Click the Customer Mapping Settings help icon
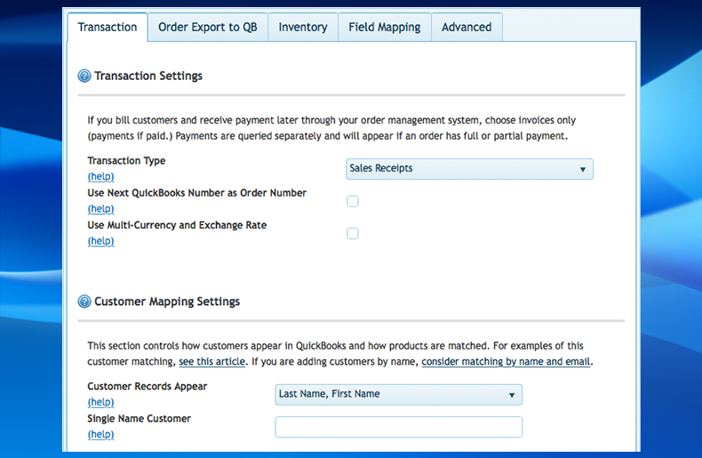The width and height of the screenshot is (702, 458). point(84,301)
